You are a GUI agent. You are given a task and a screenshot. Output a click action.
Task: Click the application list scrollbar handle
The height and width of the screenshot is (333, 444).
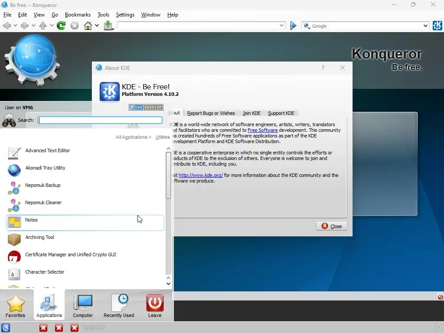point(169,175)
